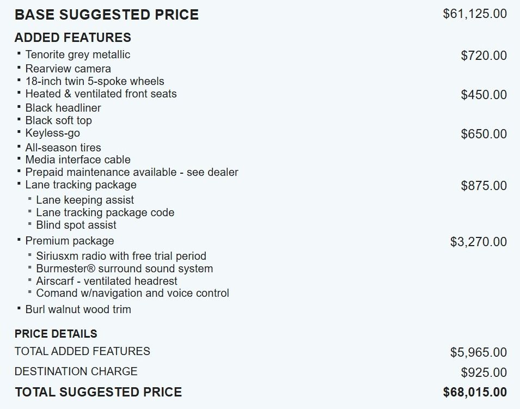Viewport: 520px width, 409px height.
Task: Click the $68,015.00 total suggested price
Action: point(475,392)
